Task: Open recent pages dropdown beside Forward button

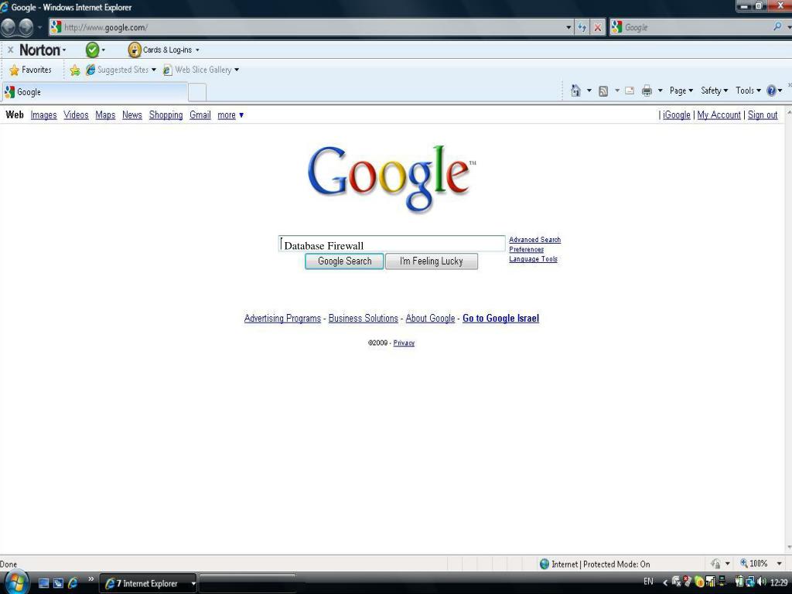Action: pos(40,27)
